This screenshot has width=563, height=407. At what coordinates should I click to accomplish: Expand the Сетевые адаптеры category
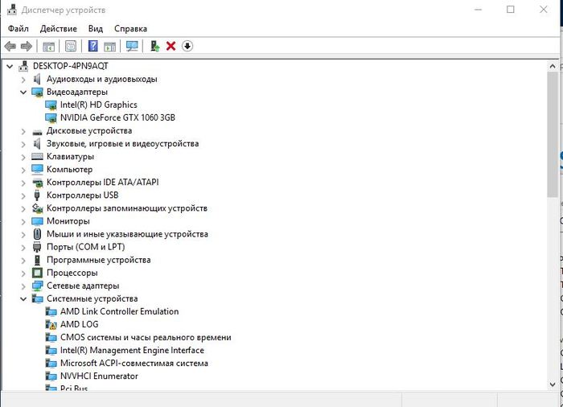pyautogui.click(x=23, y=286)
